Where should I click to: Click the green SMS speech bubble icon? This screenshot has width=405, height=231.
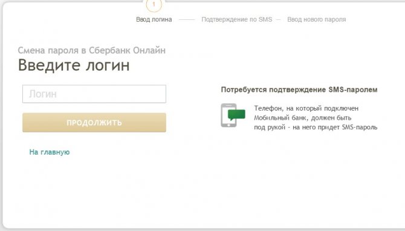pyautogui.click(x=236, y=115)
